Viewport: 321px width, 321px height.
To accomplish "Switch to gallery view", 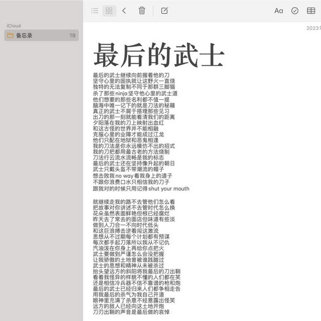I will click(109, 11).
